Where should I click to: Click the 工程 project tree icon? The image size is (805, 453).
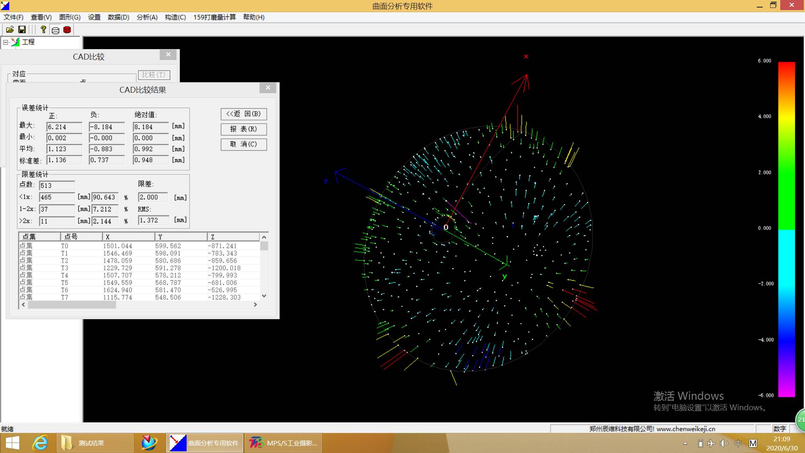pyautogui.click(x=16, y=42)
